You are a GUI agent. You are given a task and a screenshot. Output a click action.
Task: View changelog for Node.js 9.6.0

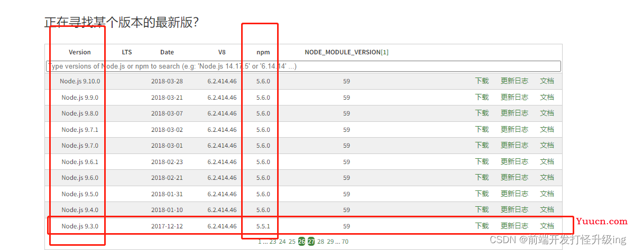514,177
